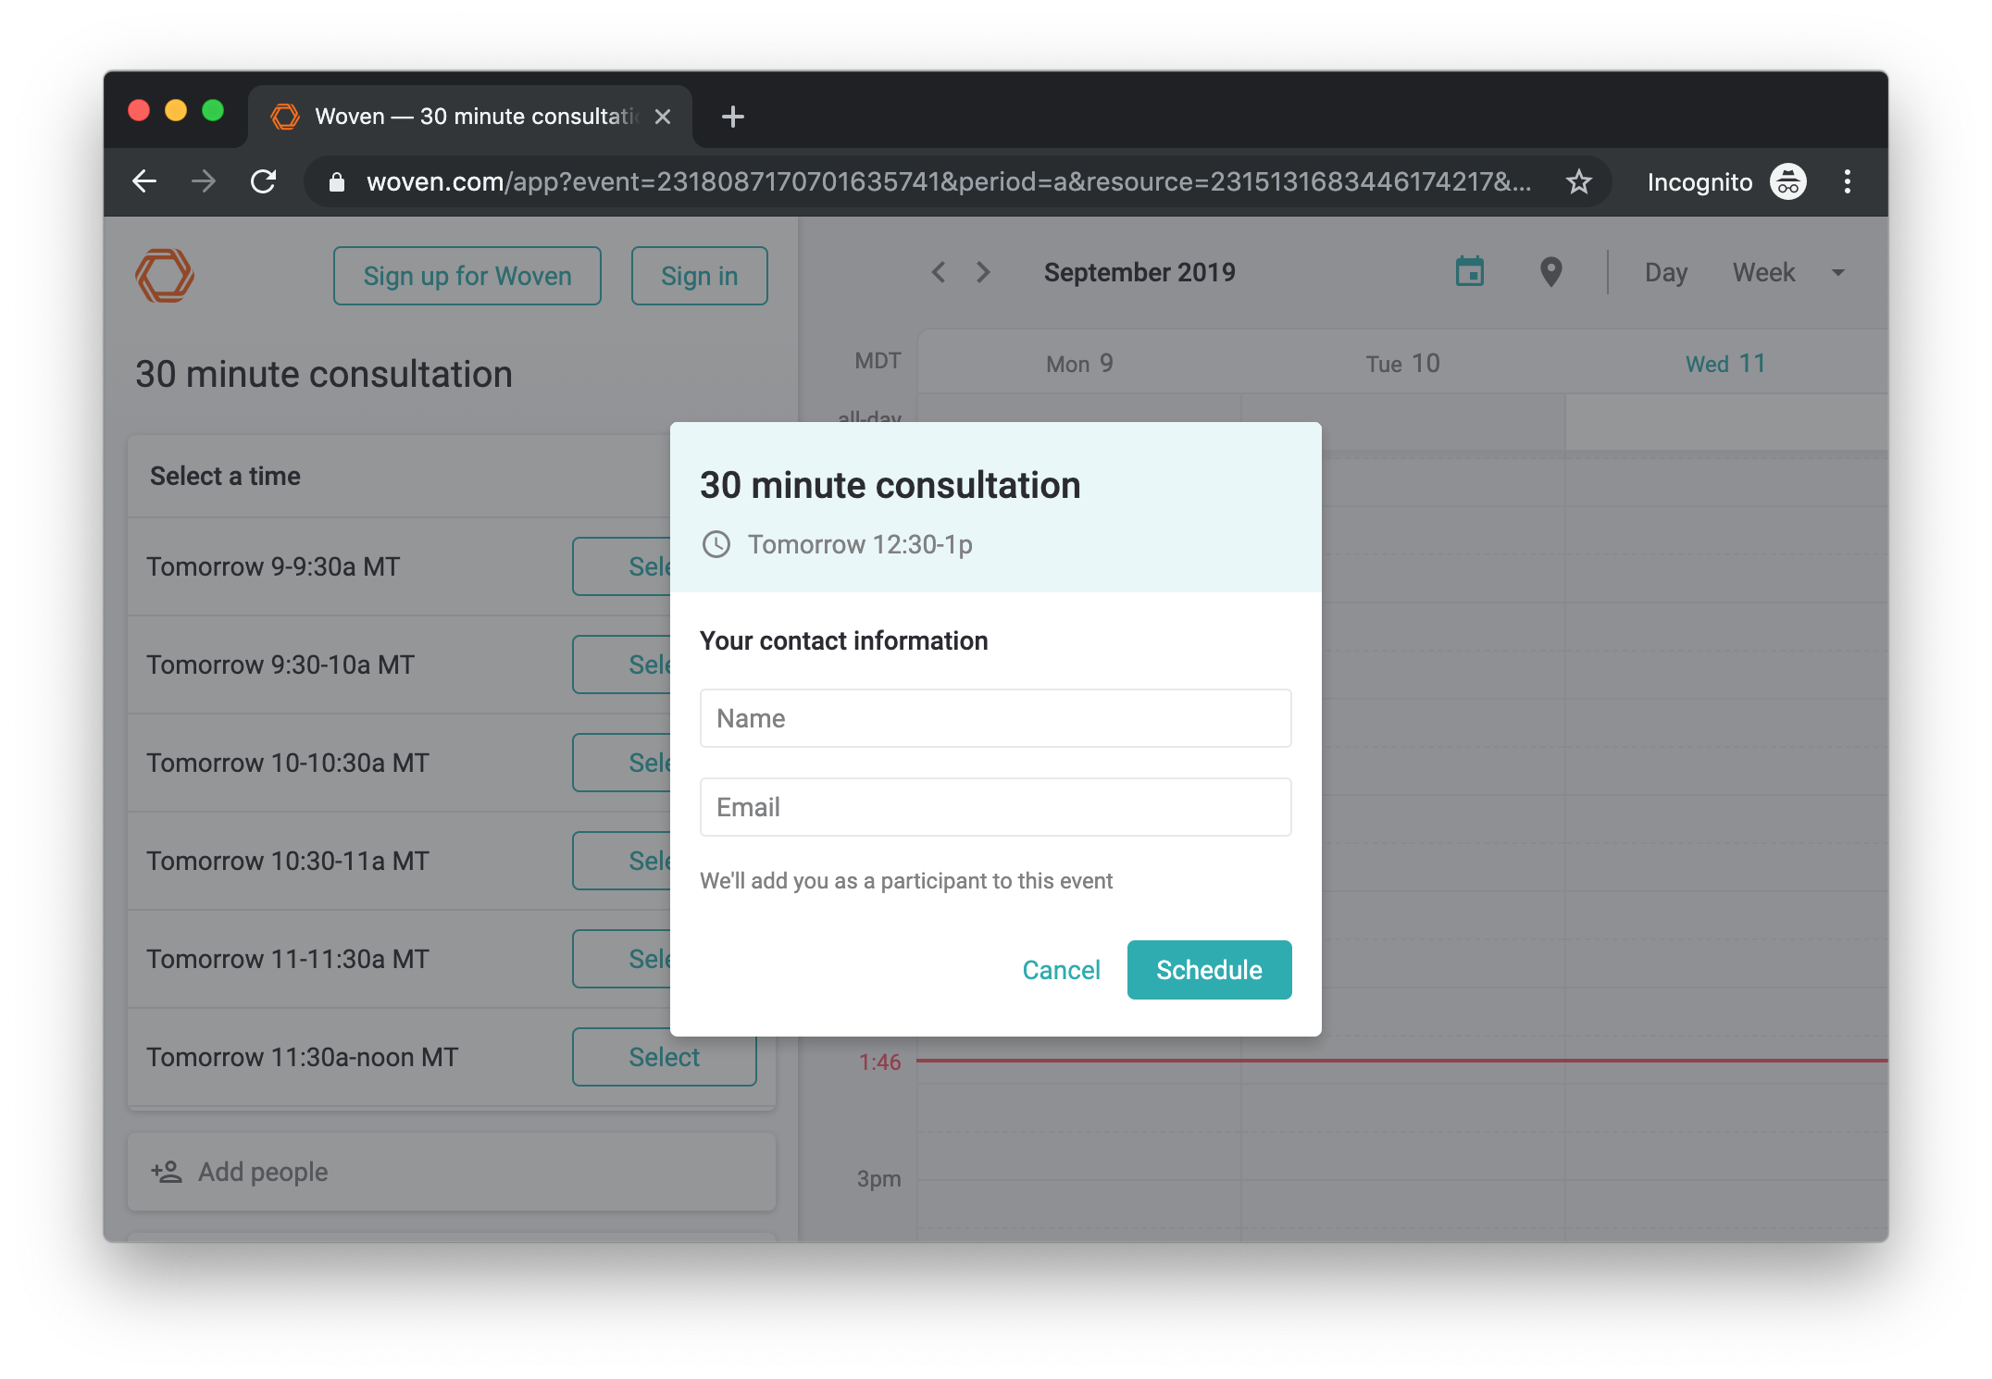Click Sign up for Woven
The width and height of the screenshot is (1992, 1379).
pos(467,276)
